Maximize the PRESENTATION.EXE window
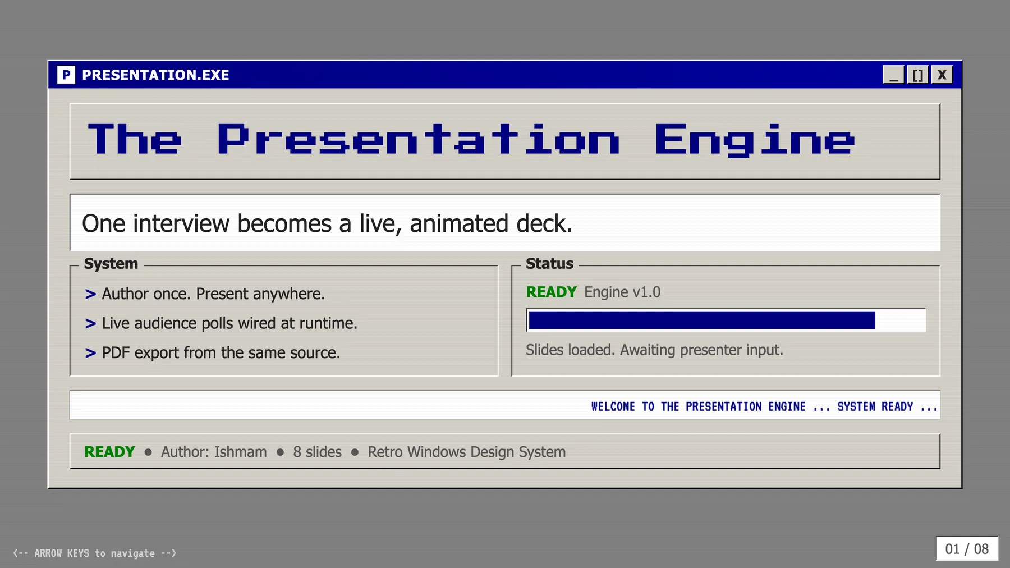Image resolution: width=1010 pixels, height=568 pixels. (x=917, y=74)
